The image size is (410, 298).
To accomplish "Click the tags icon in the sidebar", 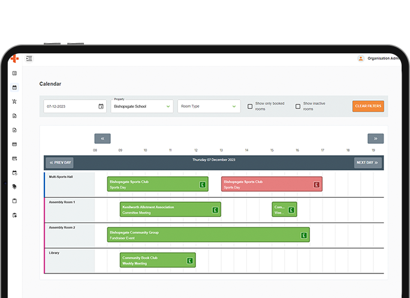I will [x=14, y=186].
